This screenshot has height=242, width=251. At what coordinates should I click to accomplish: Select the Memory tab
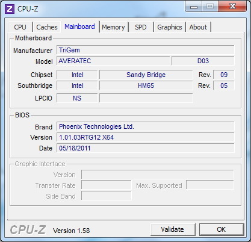(113, 27)
